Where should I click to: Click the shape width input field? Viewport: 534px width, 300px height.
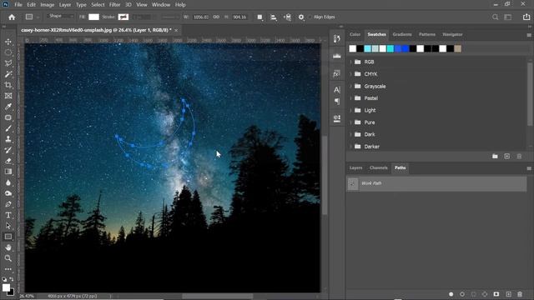coord(200,17)
